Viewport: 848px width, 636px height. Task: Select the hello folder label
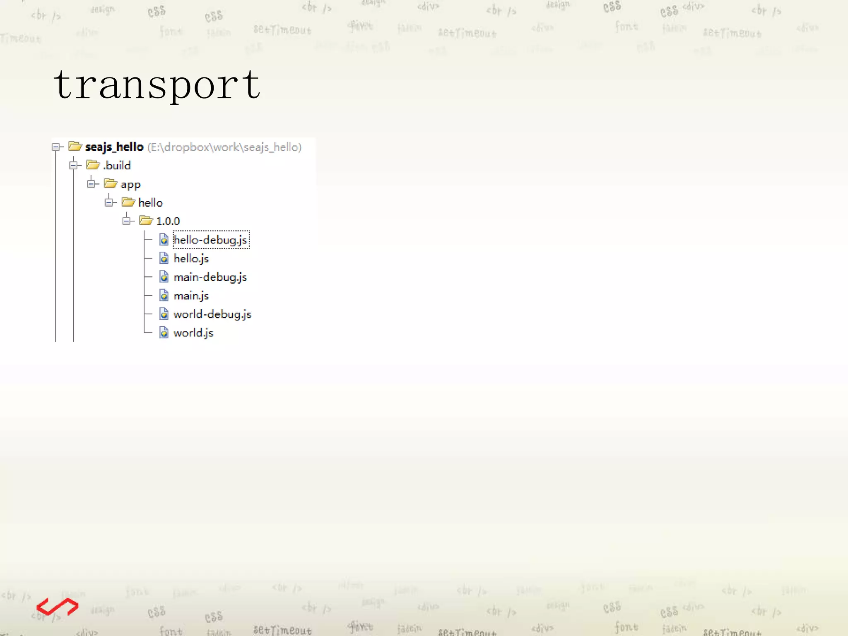click(151, 202)
